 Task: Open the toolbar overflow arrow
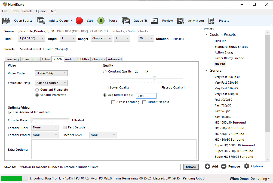[271, 25]
